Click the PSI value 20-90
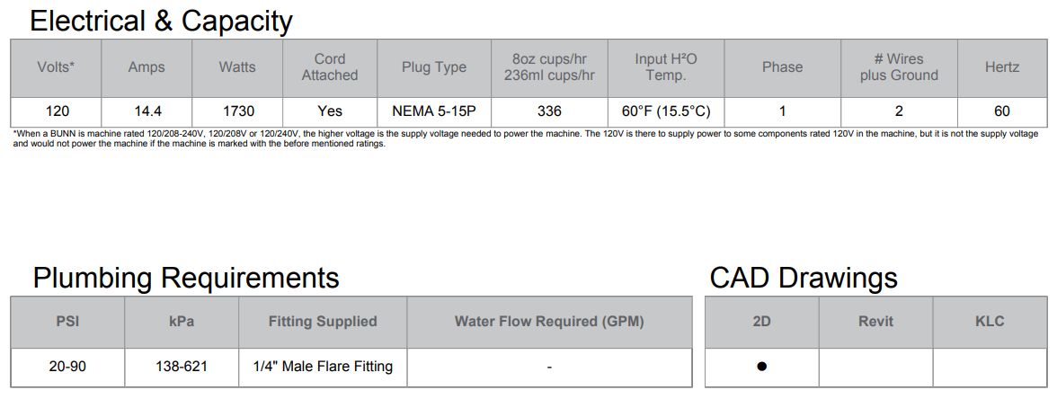This screenshot has width=1057, height=399. click(x=67, y=368)
